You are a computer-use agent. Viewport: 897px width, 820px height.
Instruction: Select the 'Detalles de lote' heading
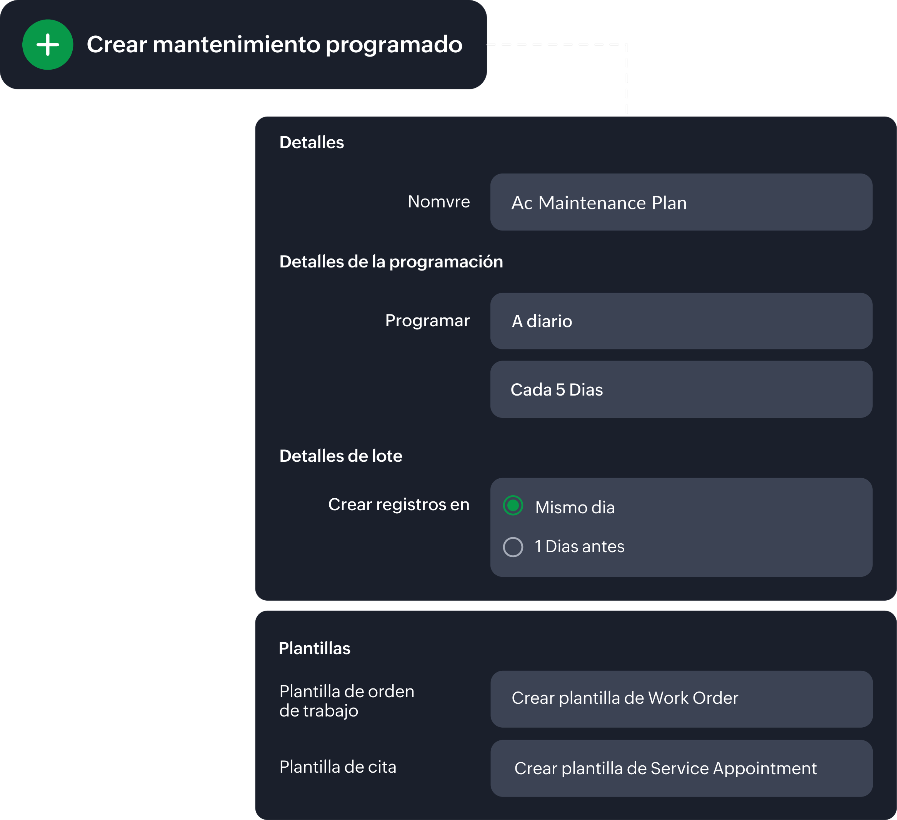(340, 456)
